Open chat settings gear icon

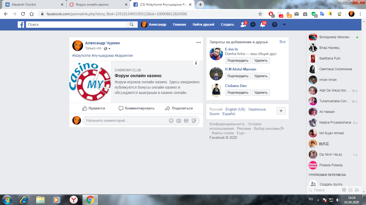pyautogui.click(x=344, y=190)
